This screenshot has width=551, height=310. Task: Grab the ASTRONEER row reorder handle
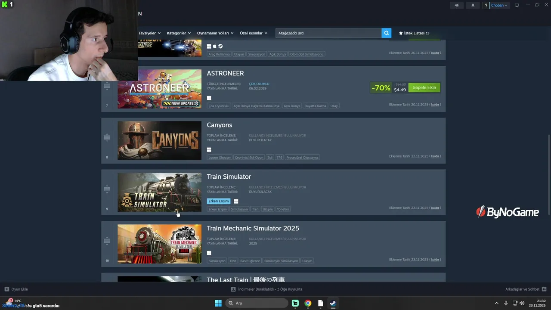pos(107,86)
